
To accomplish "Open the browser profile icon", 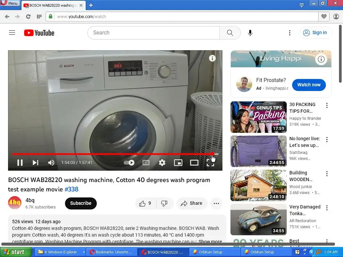I will click(336, 16).
